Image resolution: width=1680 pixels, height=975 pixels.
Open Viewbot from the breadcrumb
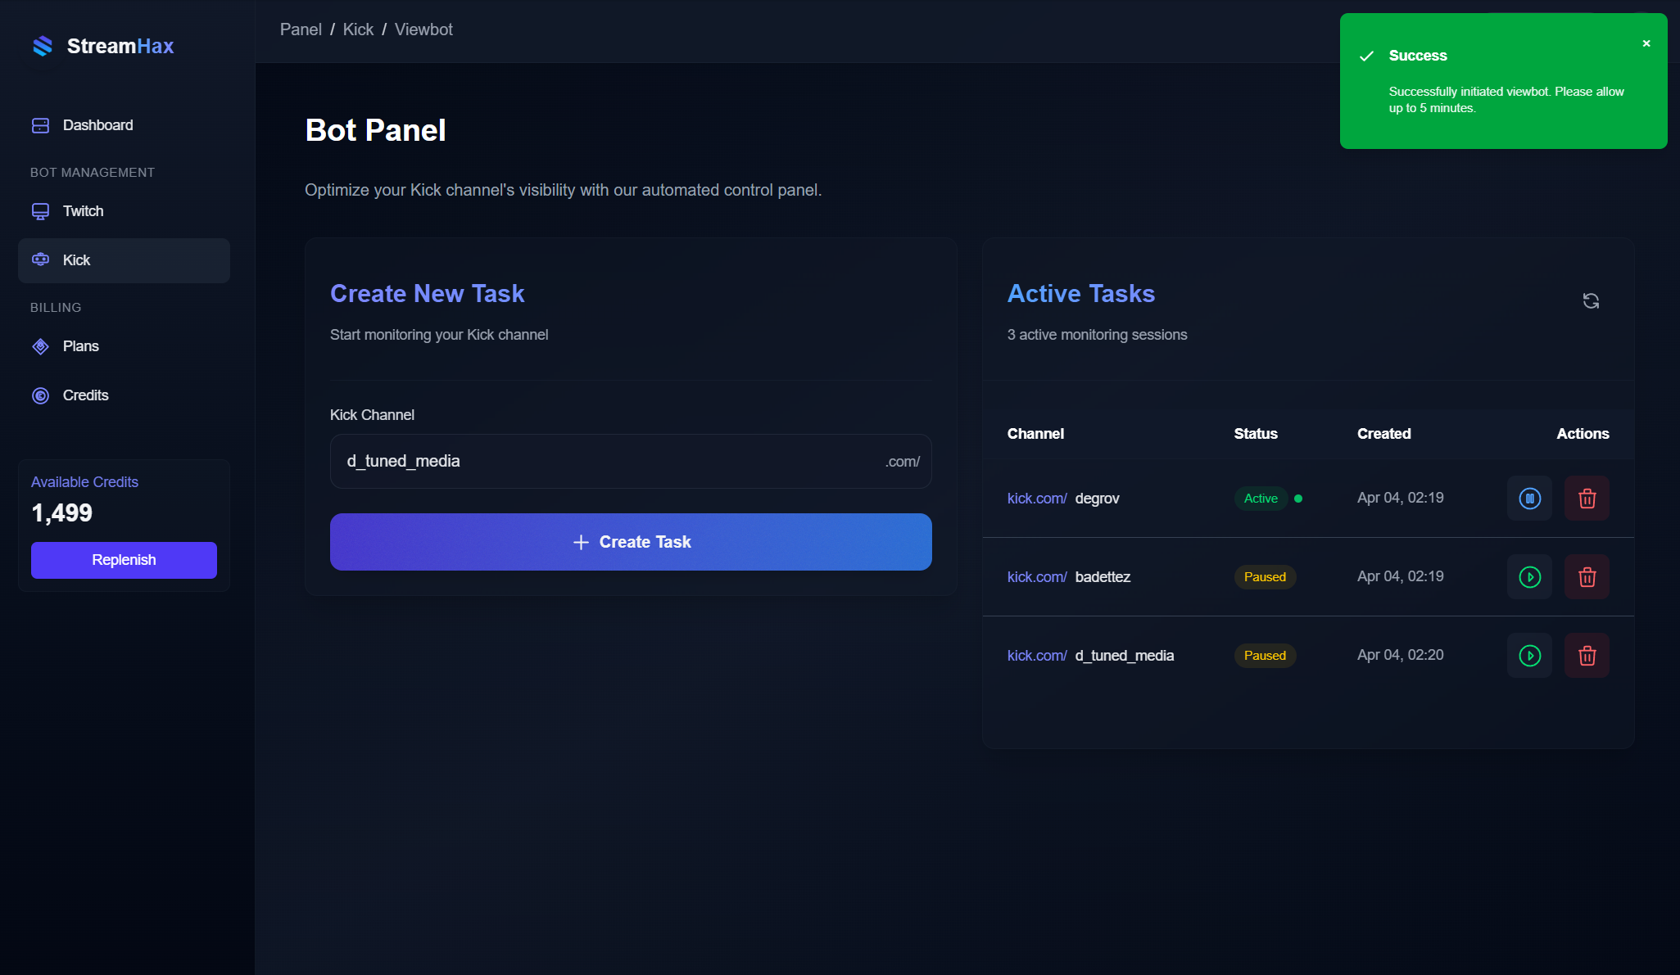(423, 29)
